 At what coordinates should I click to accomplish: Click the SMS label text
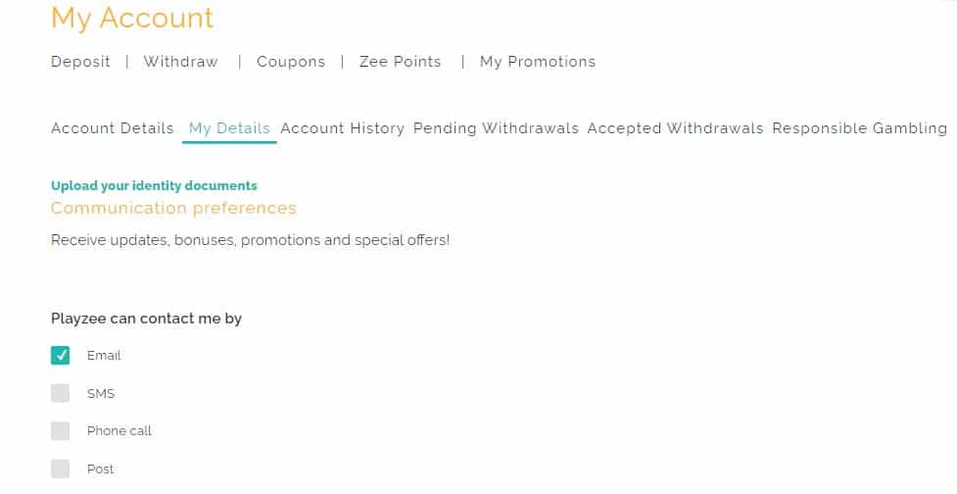[101, 394]
